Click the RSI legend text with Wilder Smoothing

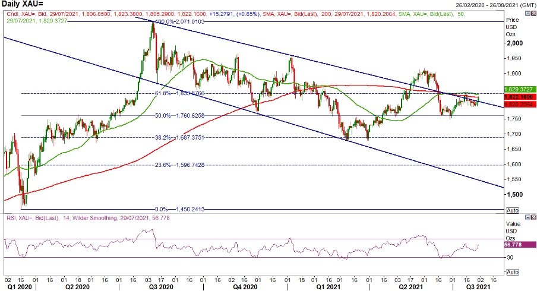88,218
